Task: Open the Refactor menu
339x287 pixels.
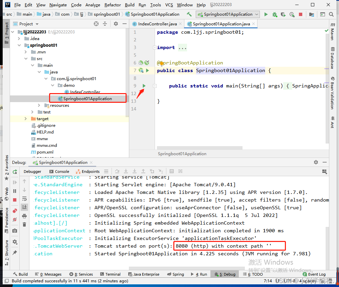Action: (113, 5)
